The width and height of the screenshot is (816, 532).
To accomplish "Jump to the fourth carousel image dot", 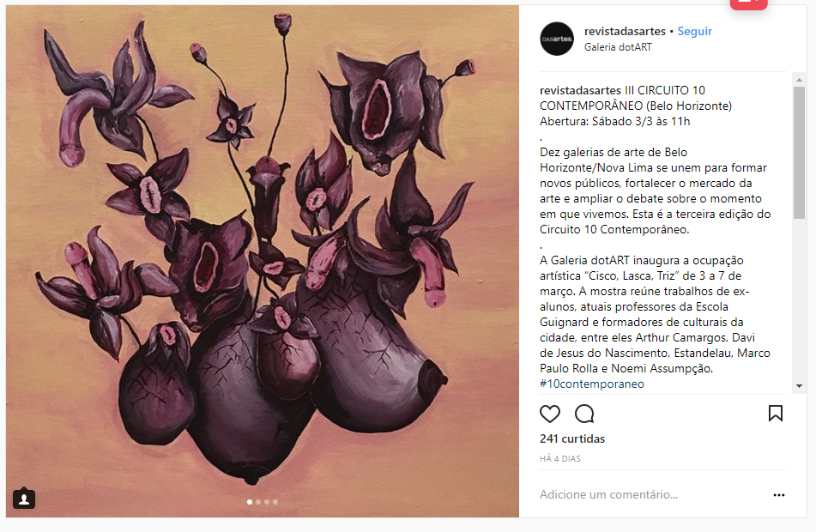I will point(275,502).
